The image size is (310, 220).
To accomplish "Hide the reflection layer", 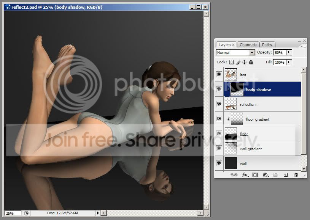I will 219,104.
